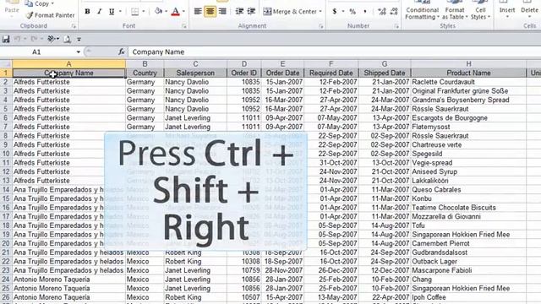Viewport: 541px width, 304px height.
Task: Select column B header
Action: pyautogui.click(x=145, y=64)
